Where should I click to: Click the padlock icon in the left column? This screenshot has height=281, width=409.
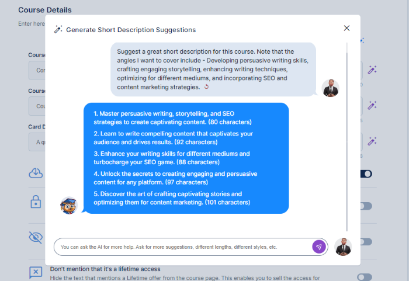36,202
